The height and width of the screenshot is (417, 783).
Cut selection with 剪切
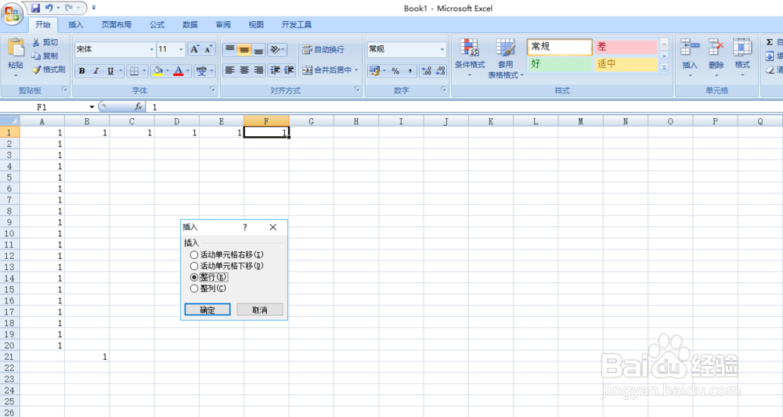point(45,42)
